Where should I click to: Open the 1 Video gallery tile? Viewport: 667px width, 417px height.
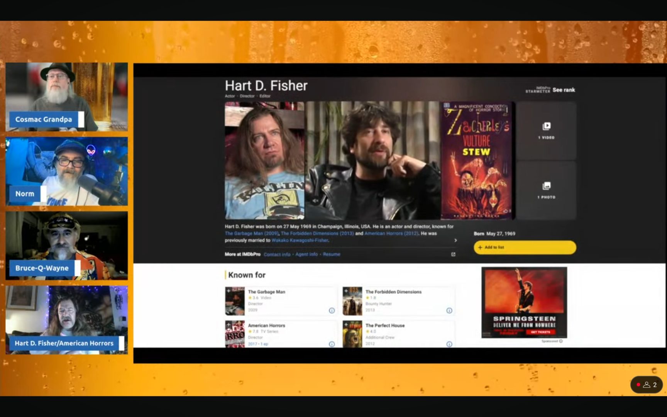546,131
